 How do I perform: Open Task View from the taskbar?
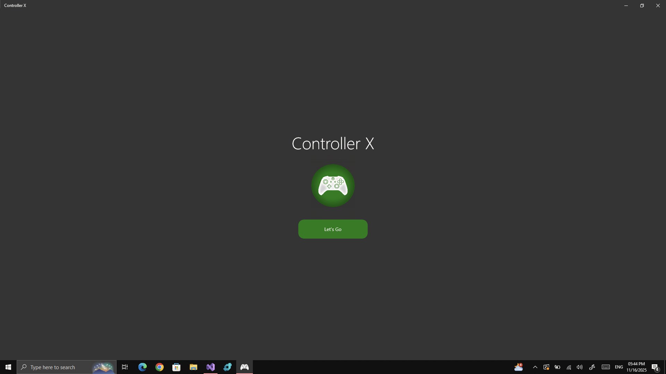point(125,367)
